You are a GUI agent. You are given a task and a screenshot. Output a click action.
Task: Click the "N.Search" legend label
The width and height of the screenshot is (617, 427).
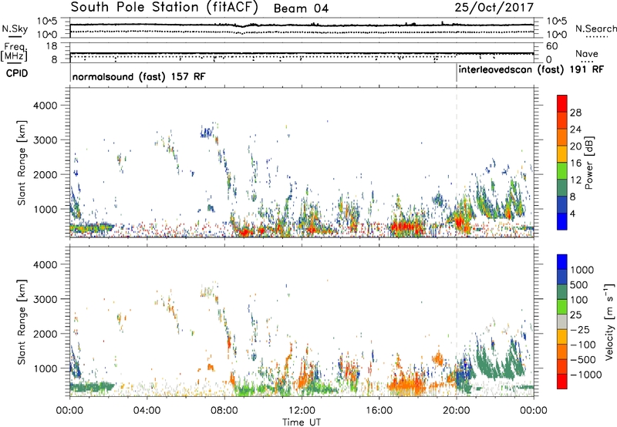coord(595,29)
